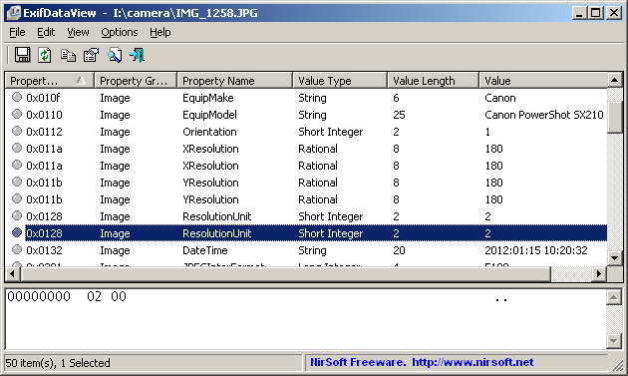Click the Refresh toolbar icon

click(45, 55)
